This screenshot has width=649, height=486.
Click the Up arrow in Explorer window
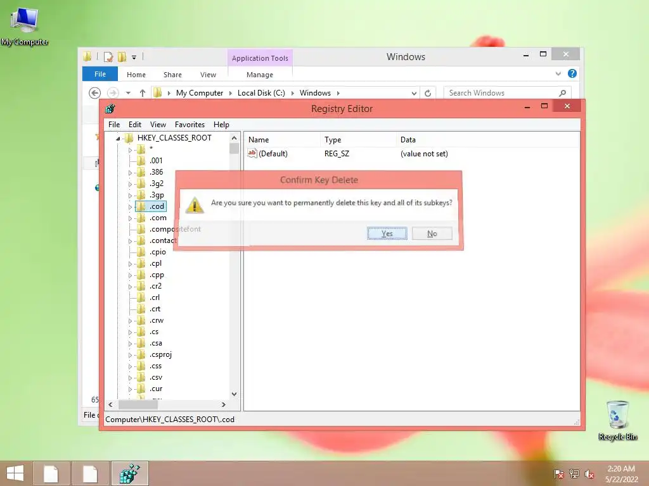(143, 93)
